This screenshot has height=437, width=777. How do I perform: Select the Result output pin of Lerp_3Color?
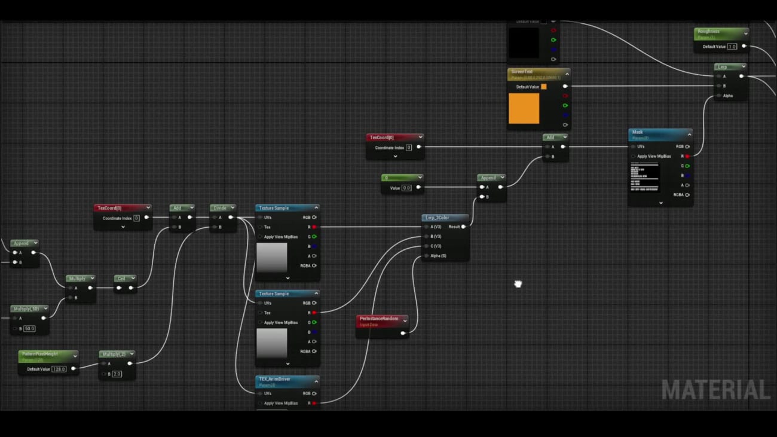[x=463, y=227]
